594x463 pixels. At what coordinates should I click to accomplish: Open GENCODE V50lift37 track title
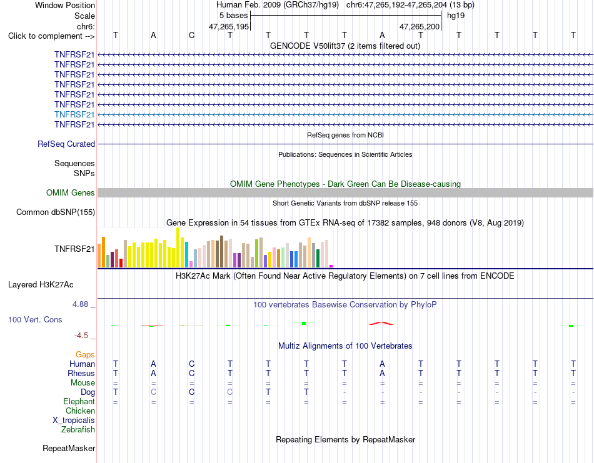pyautogui.click(x=345, y=46)
